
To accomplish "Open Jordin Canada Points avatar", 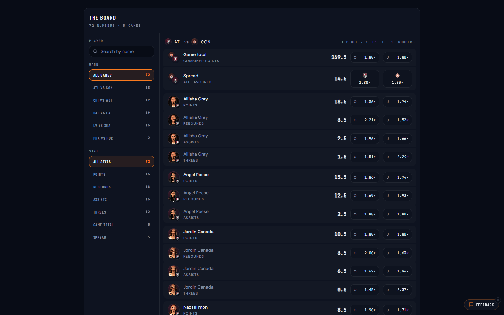I will (174, 234).
